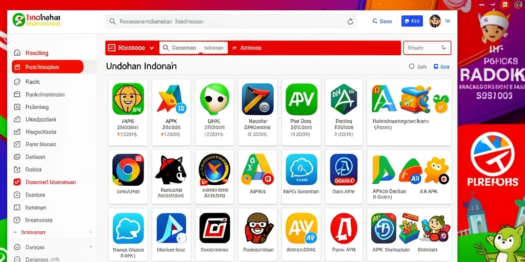
Task: Open the black icon with red square
Action: point(215,228)
